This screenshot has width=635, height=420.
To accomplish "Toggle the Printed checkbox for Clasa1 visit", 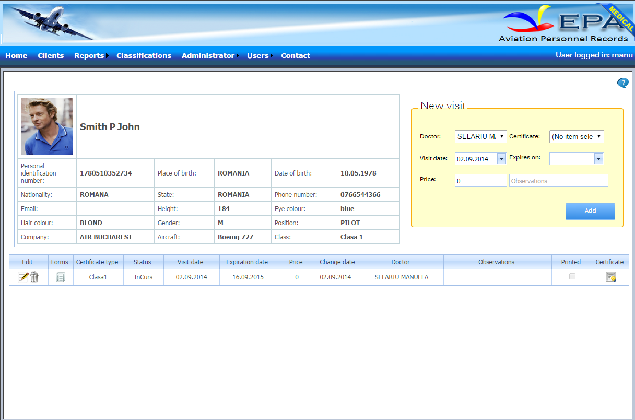I will pos(572,276).
